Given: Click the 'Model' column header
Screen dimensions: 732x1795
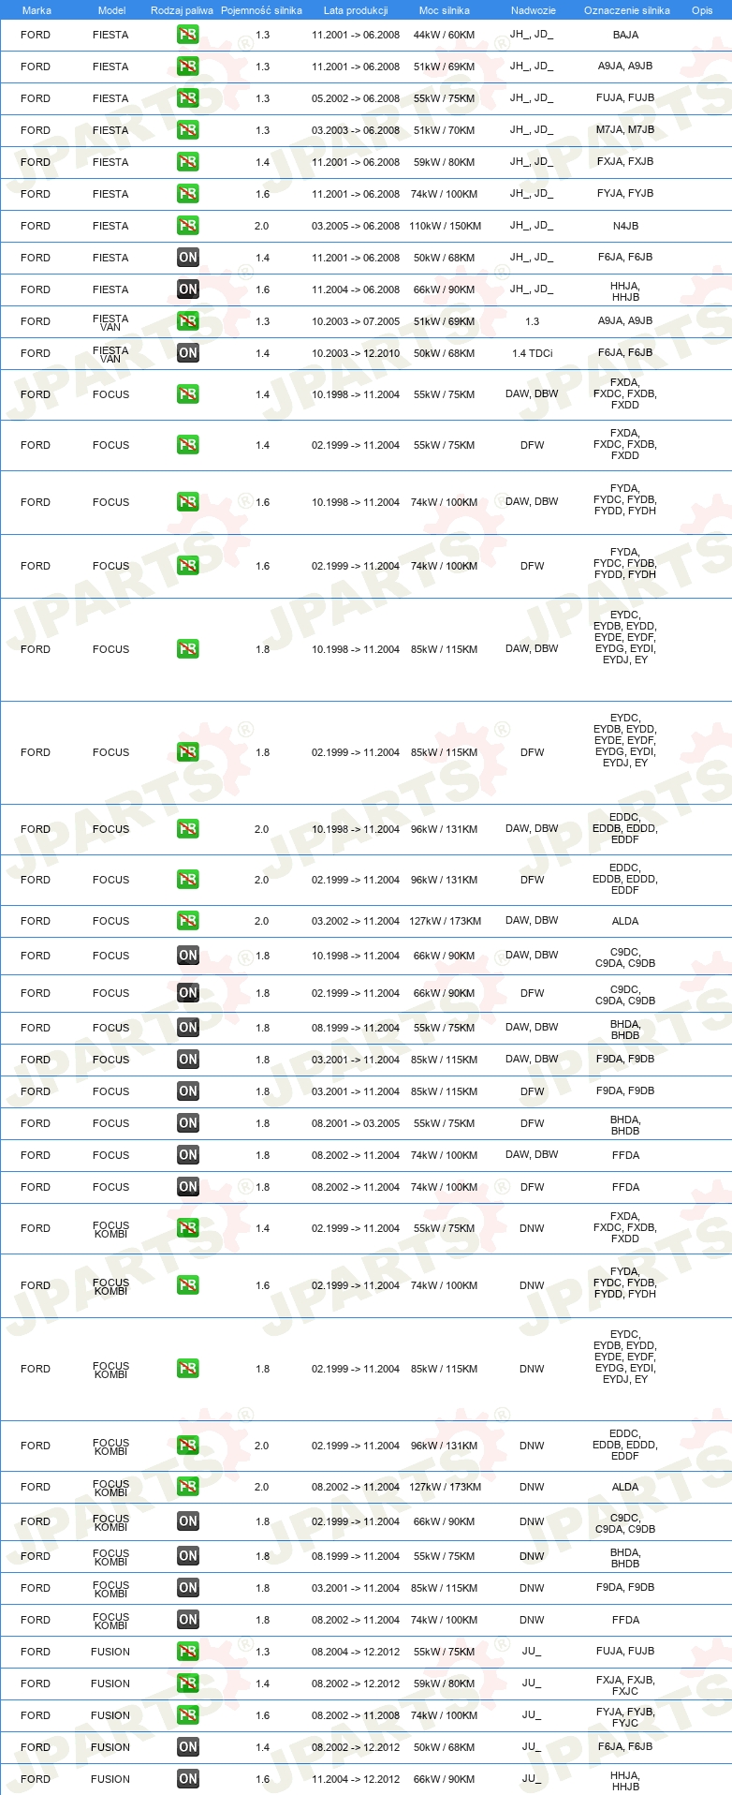Looking at the screenshot, I should click(x=111, y=10).
